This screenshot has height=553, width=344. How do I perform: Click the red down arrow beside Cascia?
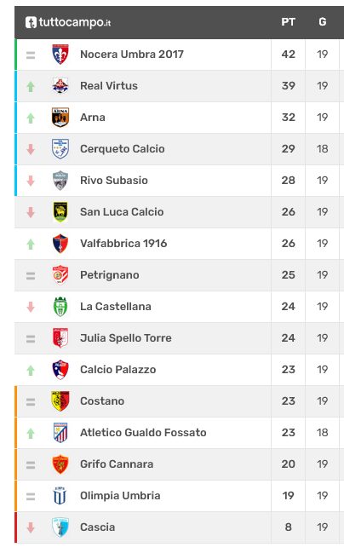pos(31,527)
